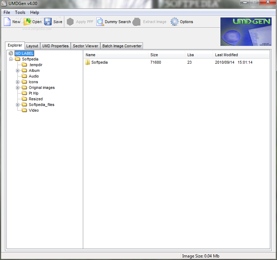
Task: Click the Softpedia_files folder icon
Action: 25,105
